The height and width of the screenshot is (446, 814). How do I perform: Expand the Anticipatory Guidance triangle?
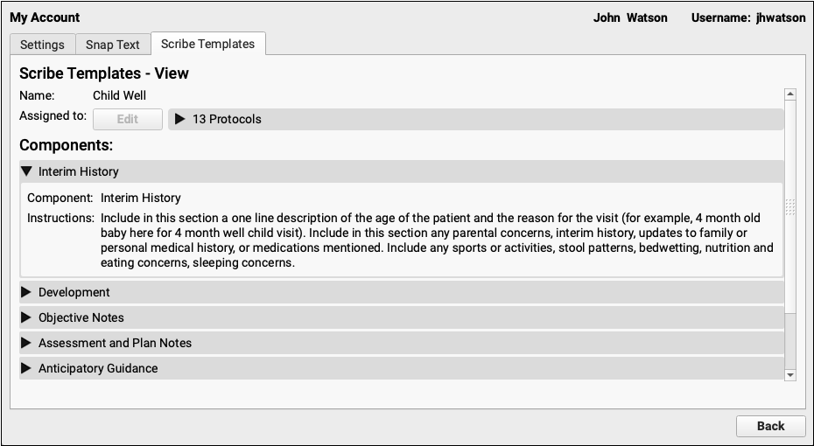point(26,368)
